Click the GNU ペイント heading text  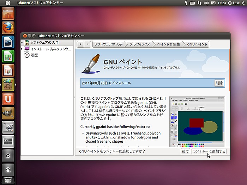[123, 62]
